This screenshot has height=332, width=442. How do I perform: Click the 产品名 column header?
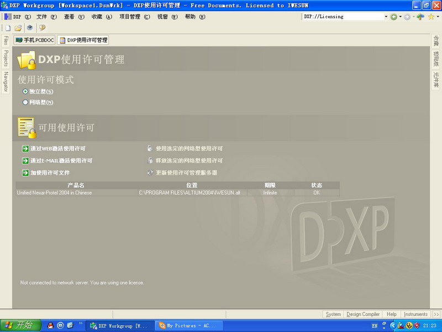click(76, 185)
